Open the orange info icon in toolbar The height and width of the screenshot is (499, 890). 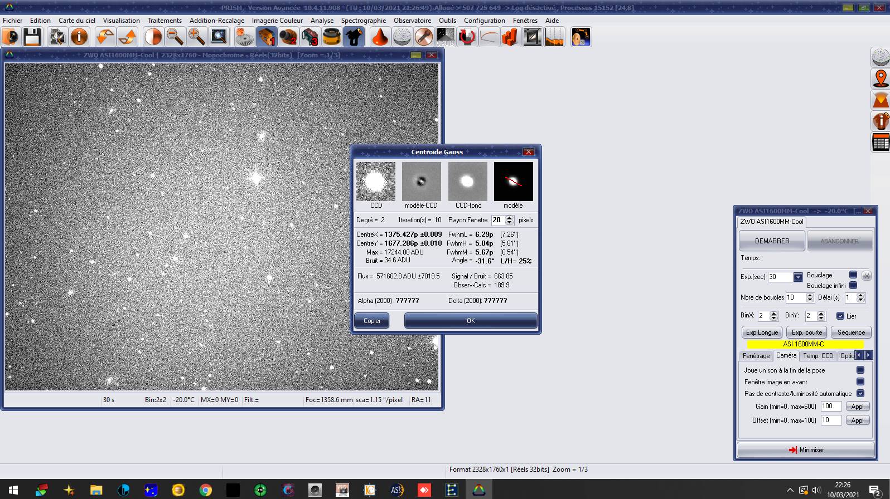79,37
